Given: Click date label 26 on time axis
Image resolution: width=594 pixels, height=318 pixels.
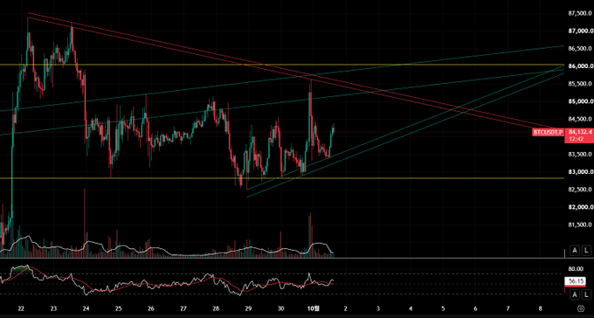Looking at the screenshot, I should coord(151,308).
